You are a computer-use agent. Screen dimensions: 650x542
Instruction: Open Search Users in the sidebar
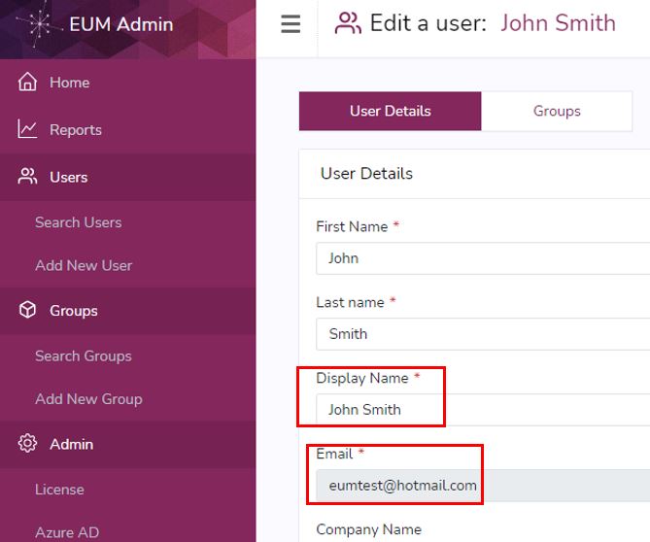[x=79, y=222]
